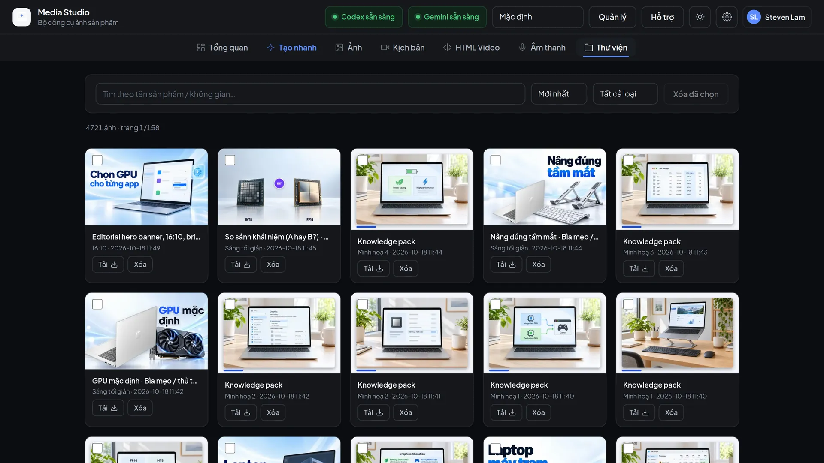Download the Editorial hero banner image via Tải
The image size is (824, 463).
pos(108,265)
